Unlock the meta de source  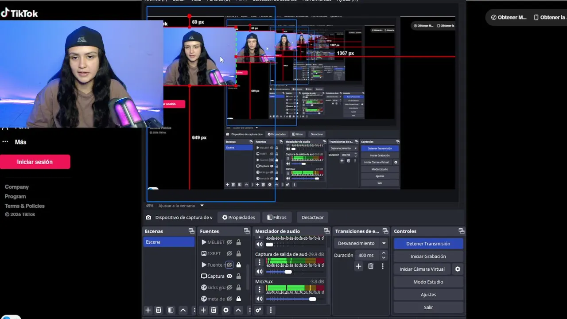pos(238,299)
